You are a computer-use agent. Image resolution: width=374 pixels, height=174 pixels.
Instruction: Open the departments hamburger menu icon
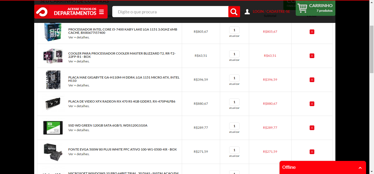coord(102,12)
